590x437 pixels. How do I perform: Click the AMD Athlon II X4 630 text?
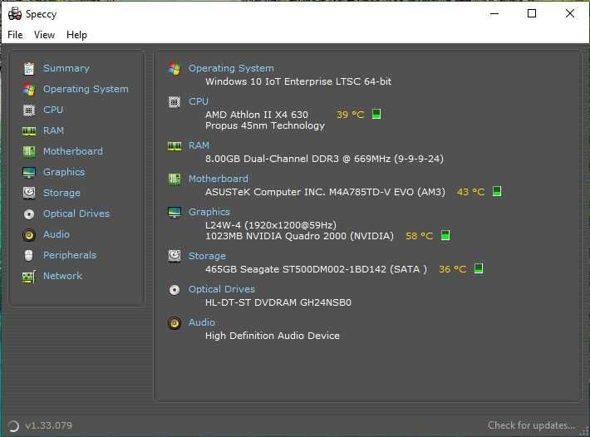pyautogui.click(x=257, y=115)
